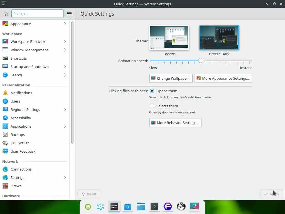Image resolution: width=285 pixels, height=214 pixels.
Task: Click the Shortcuts keyboard icon
Action: click(x=5, y=58)
